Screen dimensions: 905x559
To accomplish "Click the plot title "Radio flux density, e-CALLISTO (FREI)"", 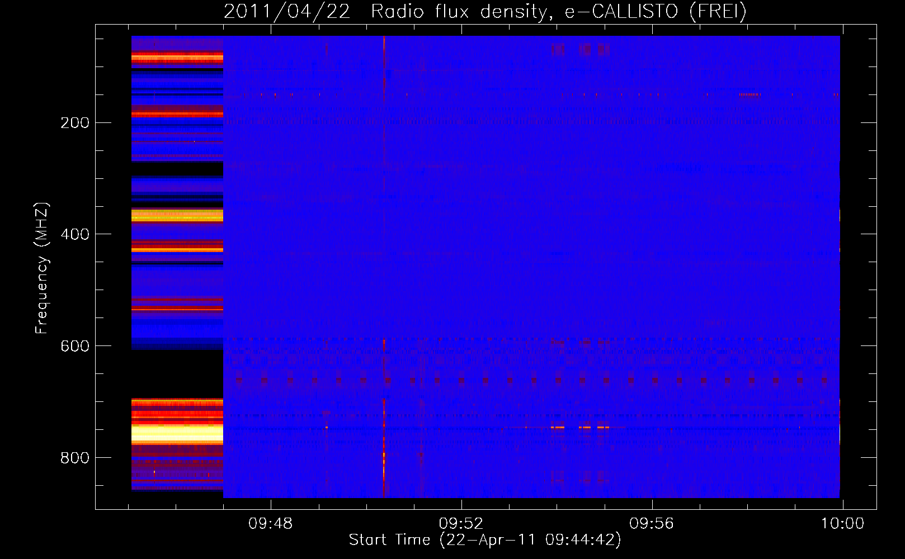I will [x=559, y=11].
